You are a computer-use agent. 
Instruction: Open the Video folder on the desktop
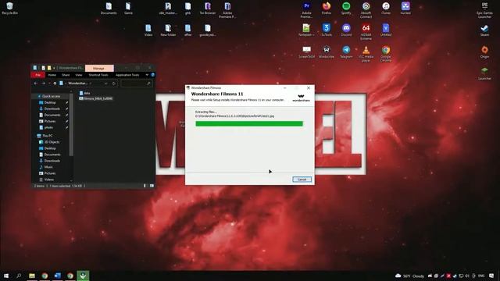pyautogui.click(x=148, y=30)
